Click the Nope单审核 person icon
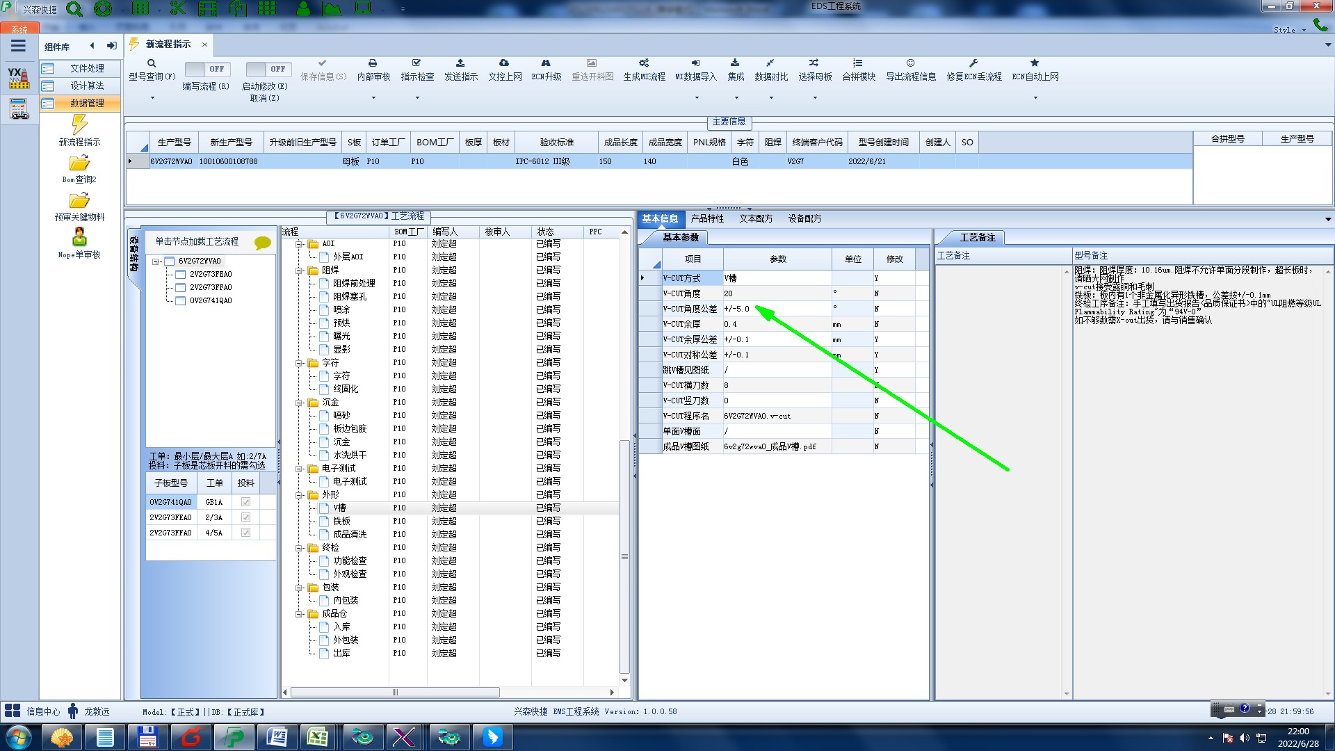This screenshot has height=751, width=1335. coord(79,237)
